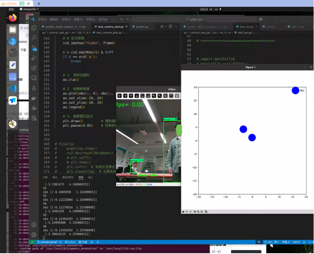Viewport: 314px width, 254px height.
Task: Click the Pan tool in Figure 1 toolbar
Action: 195,212
